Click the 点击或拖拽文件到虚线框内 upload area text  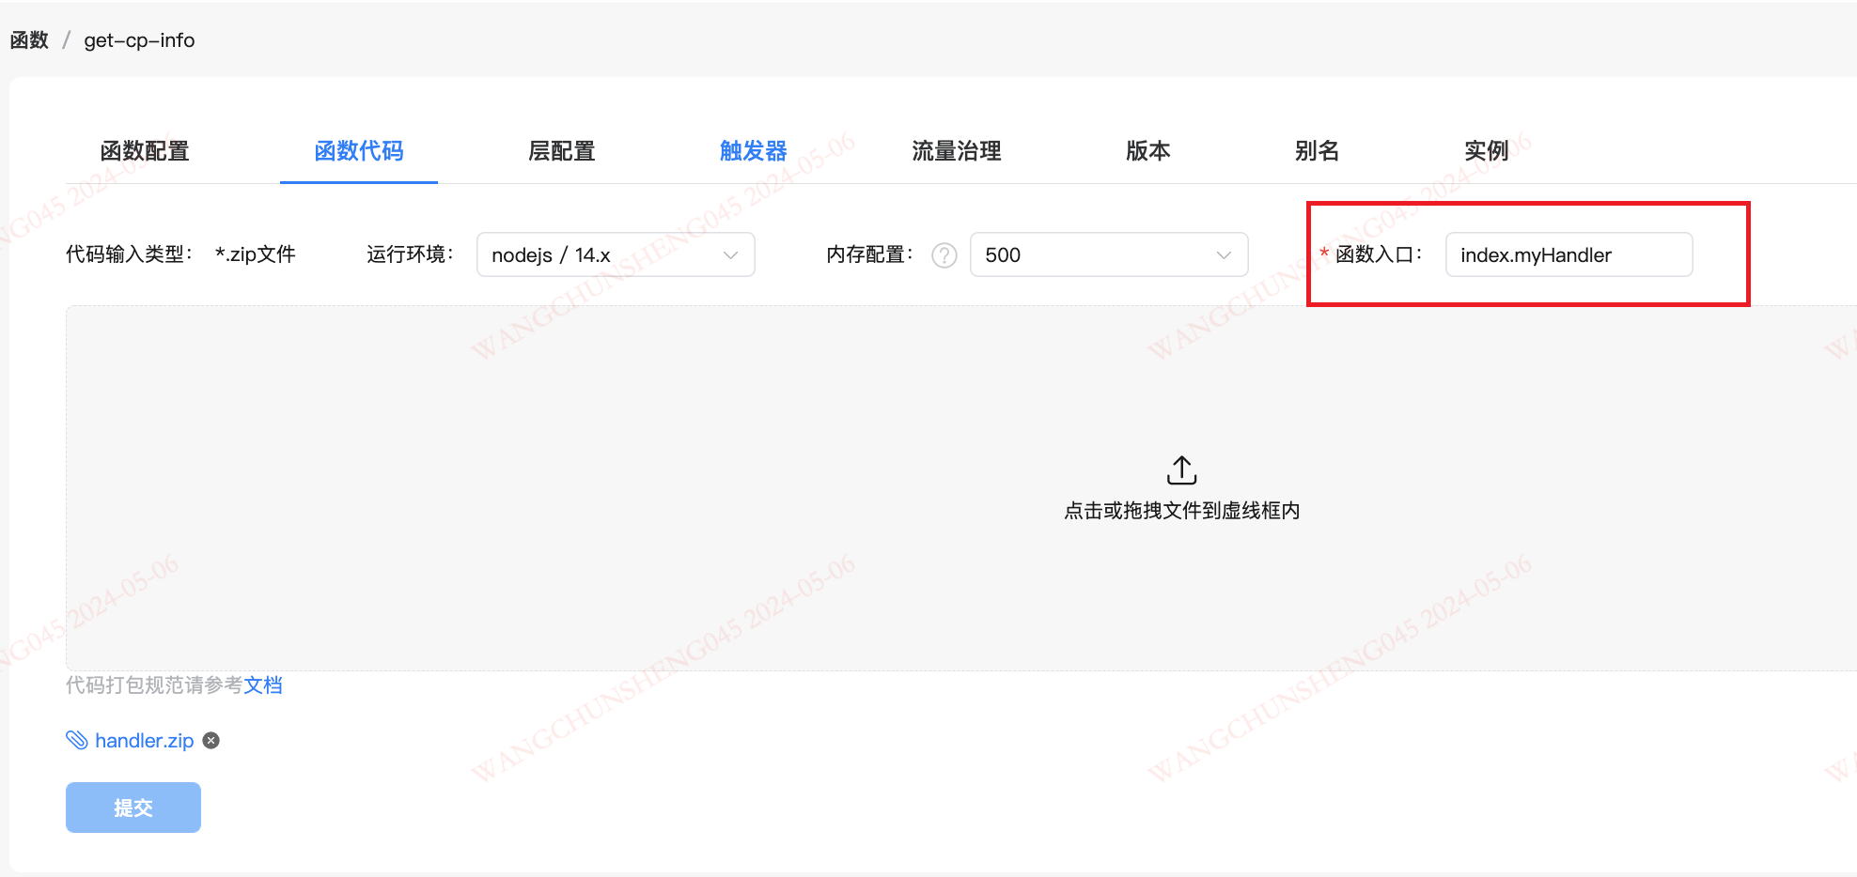click(x=1181, y=511)
